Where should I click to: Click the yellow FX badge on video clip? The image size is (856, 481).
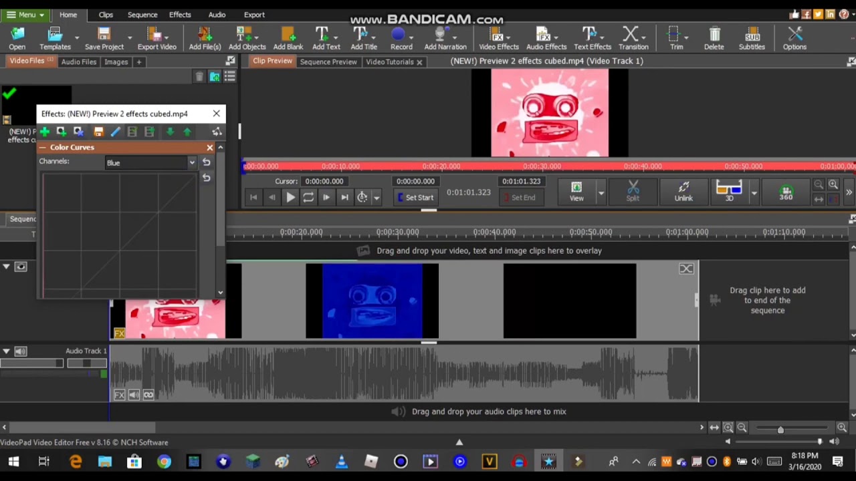tap(119, 333)
